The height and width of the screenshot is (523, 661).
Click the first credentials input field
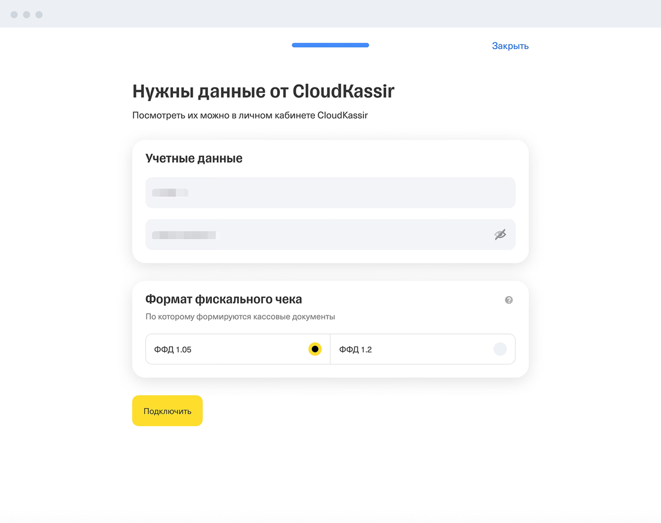coord(330,193)
